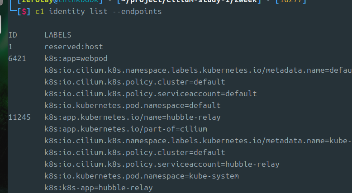Click the pod.namespace=default label line

click(133, 105)
